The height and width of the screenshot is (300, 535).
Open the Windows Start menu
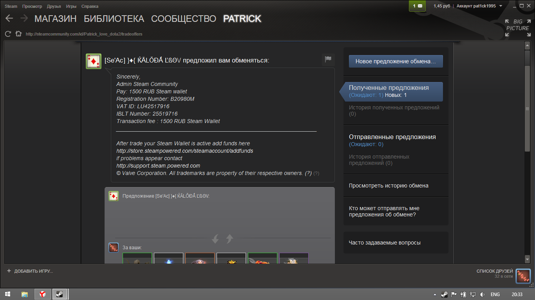coord(8,294)
